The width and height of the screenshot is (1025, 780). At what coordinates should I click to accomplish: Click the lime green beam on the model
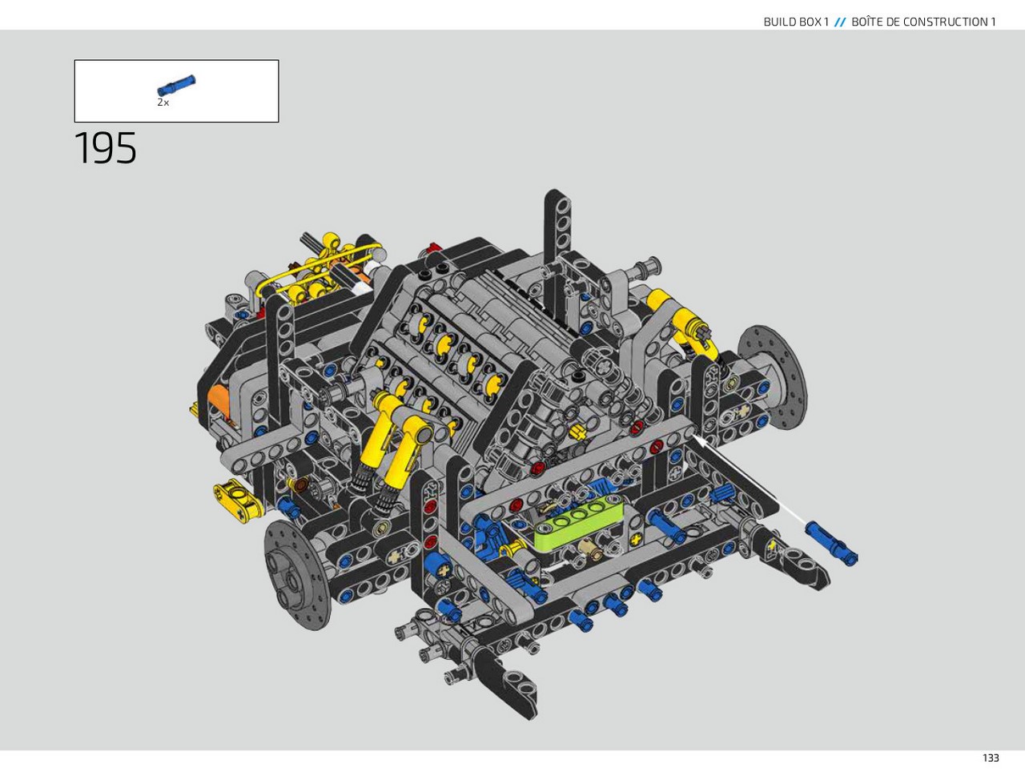point(579,523)
